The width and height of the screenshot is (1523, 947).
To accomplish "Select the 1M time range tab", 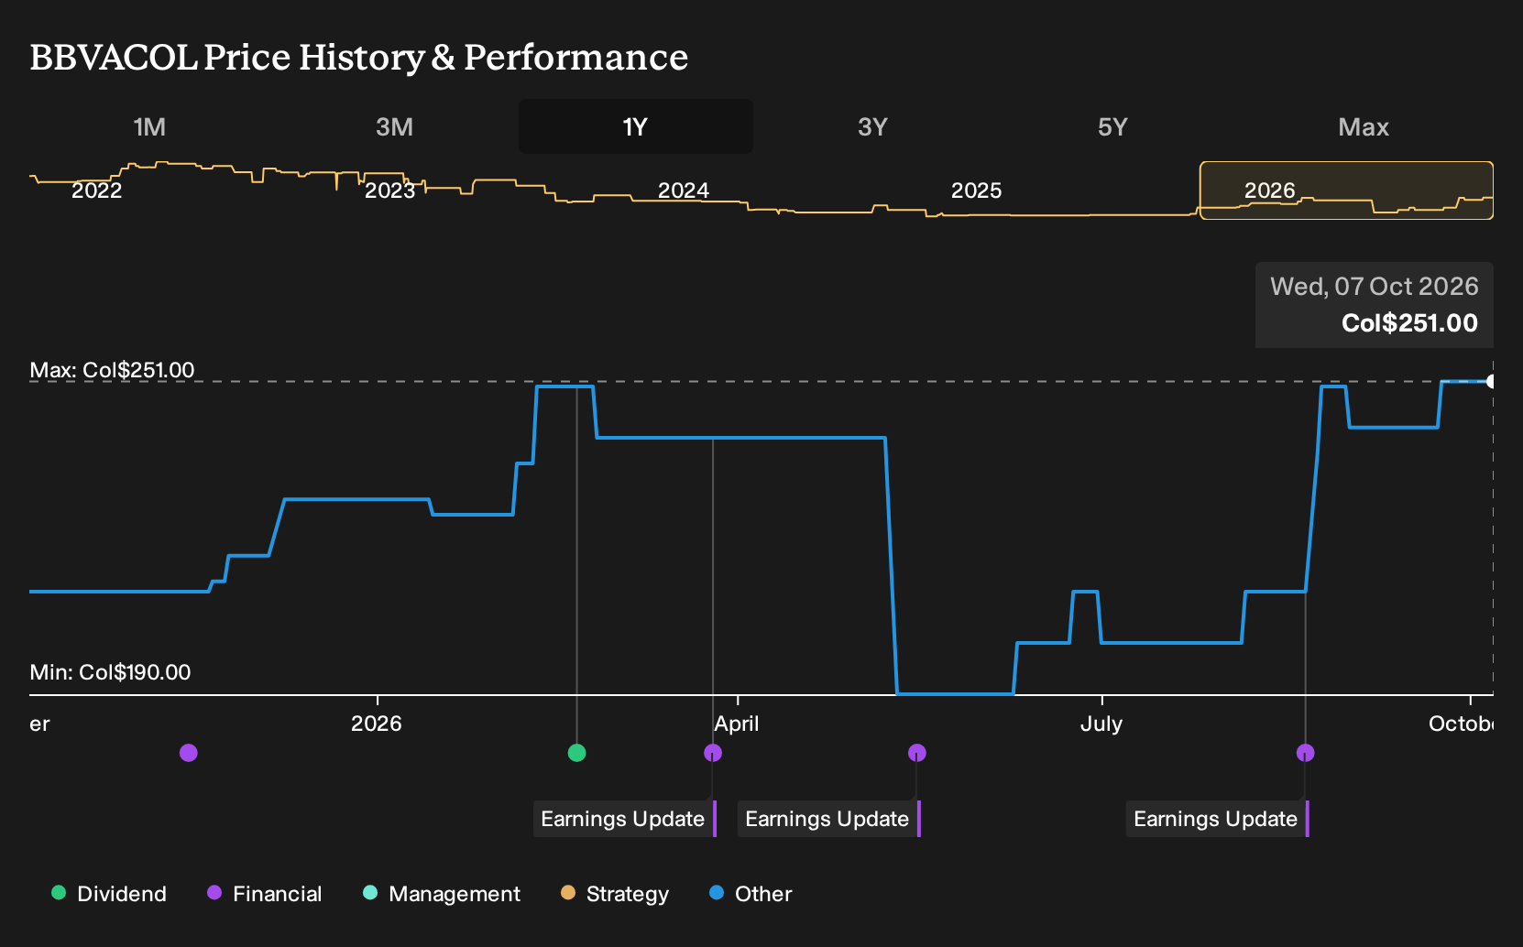I will pos(149,126).
